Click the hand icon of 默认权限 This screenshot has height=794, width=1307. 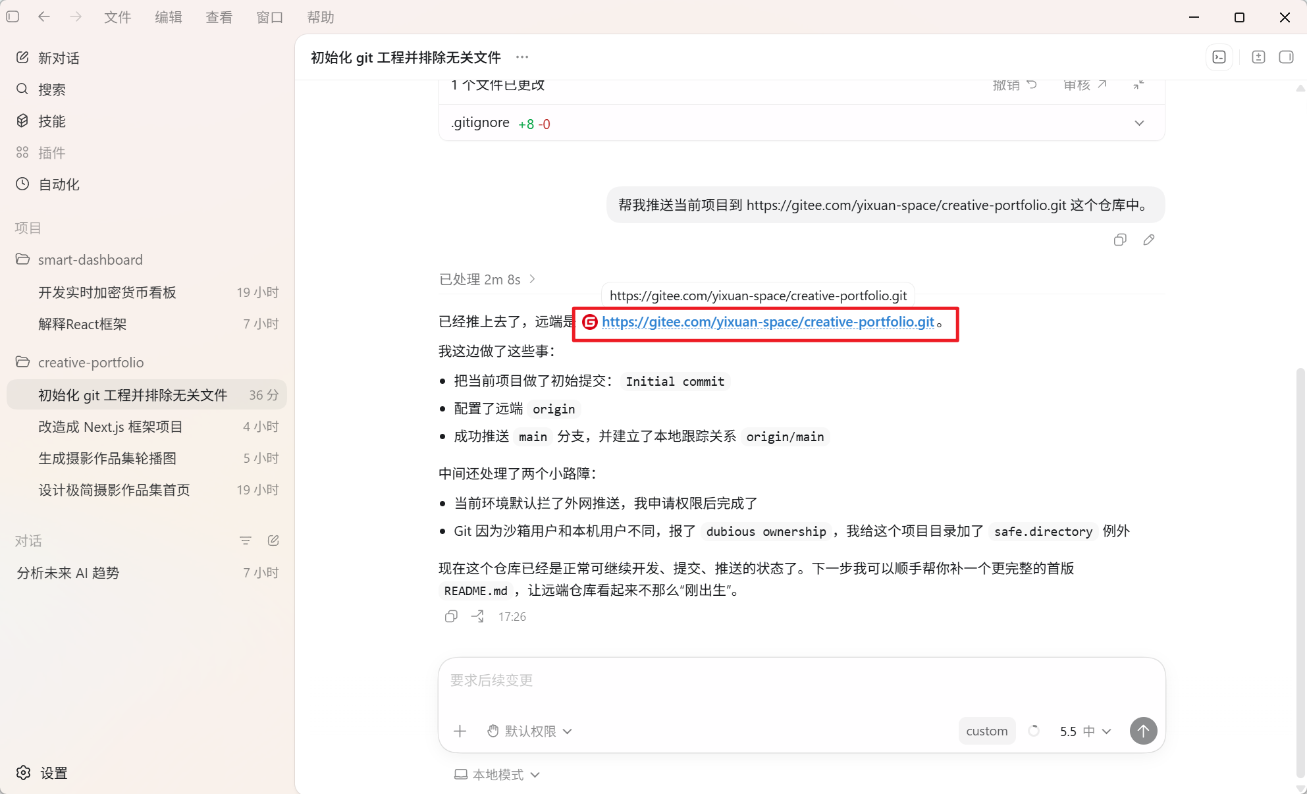pyautogui.click(x=493, y=731)
